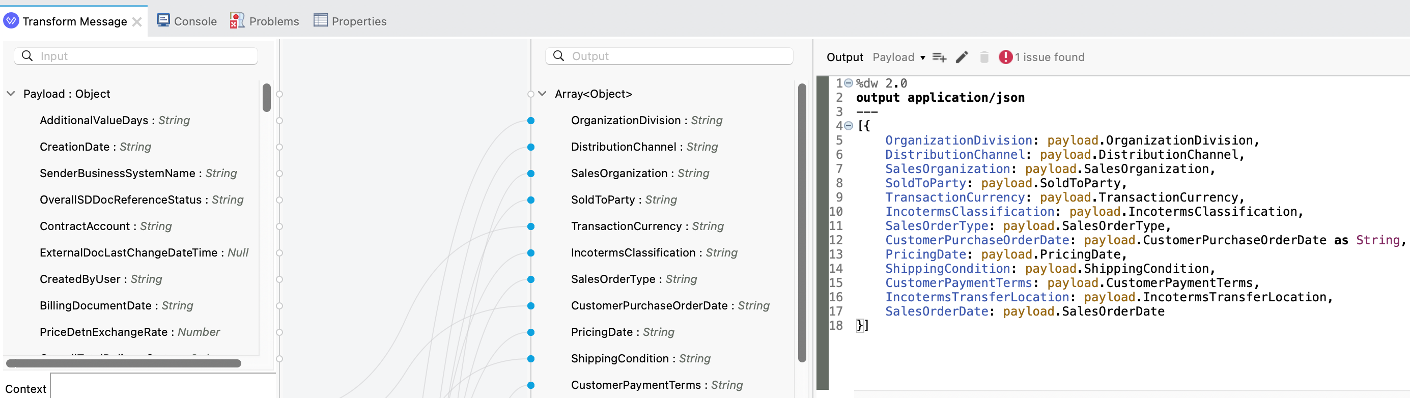The width and height of the screenshot is (1410, 398).
Task: Select DistributionChannel output field
Action: [644, 147]
